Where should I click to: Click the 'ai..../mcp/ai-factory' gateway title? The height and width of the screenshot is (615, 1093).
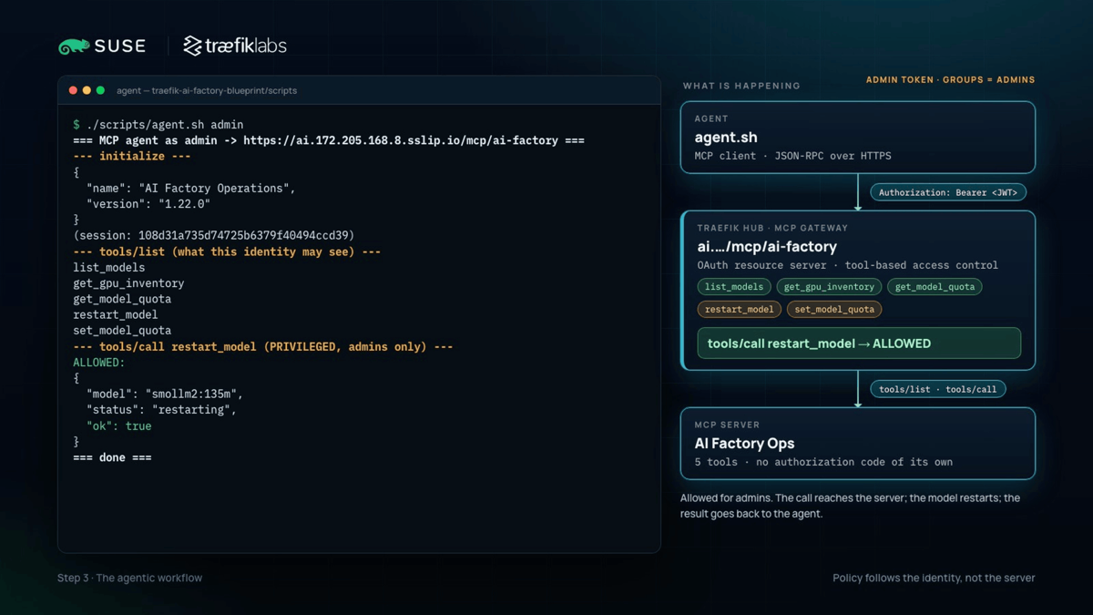coord(767,247)
